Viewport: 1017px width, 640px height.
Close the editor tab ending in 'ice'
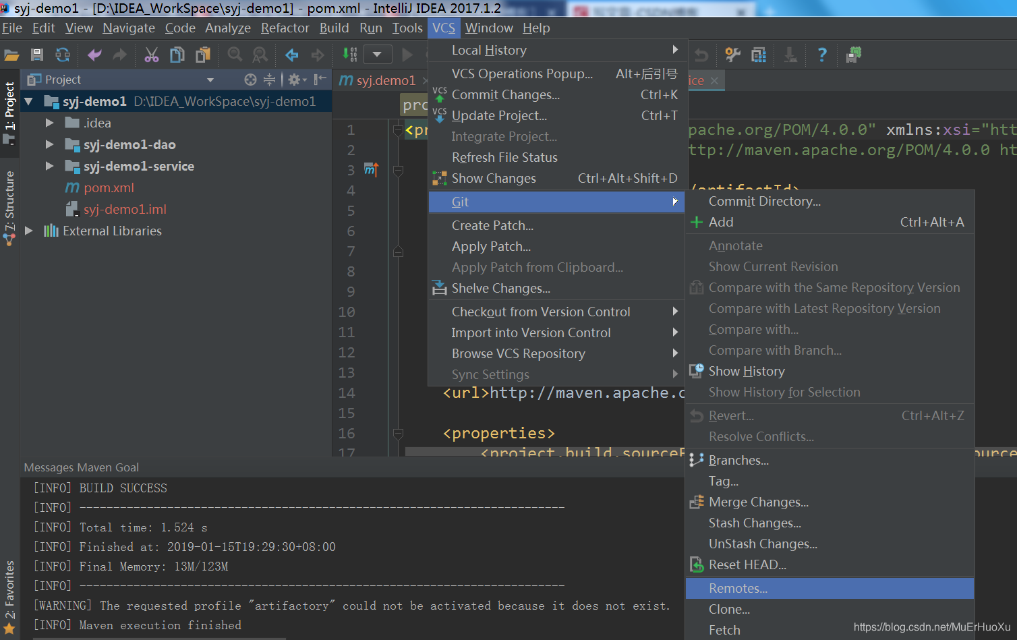click(714, 80)
